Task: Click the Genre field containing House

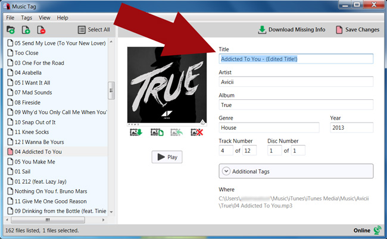Action: [x=269, y=128]
